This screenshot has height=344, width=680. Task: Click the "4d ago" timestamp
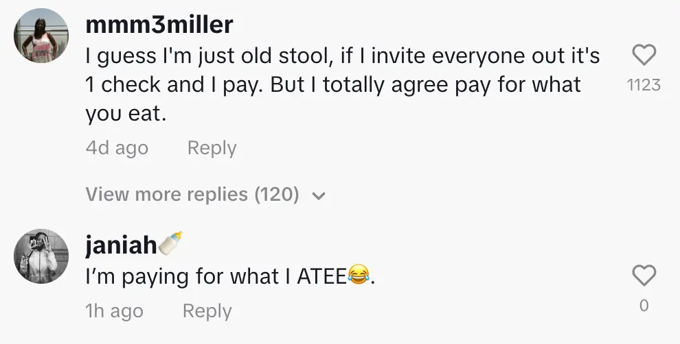click(117, 148)
